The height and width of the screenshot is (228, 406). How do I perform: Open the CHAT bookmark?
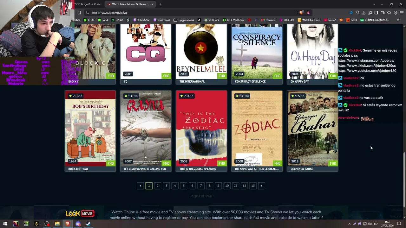pyautogui.click(x=89, y=20)
